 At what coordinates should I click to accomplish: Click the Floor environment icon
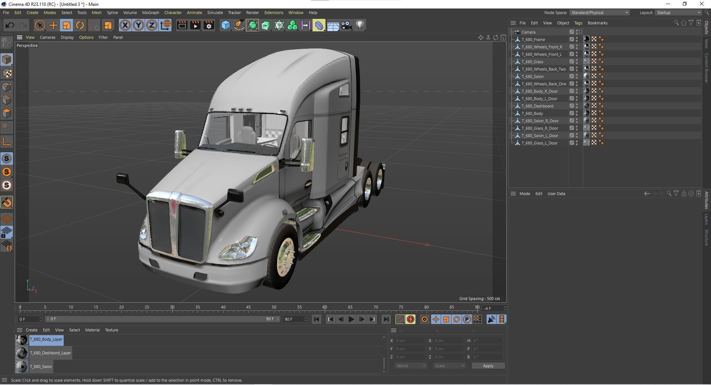point(333,25)
